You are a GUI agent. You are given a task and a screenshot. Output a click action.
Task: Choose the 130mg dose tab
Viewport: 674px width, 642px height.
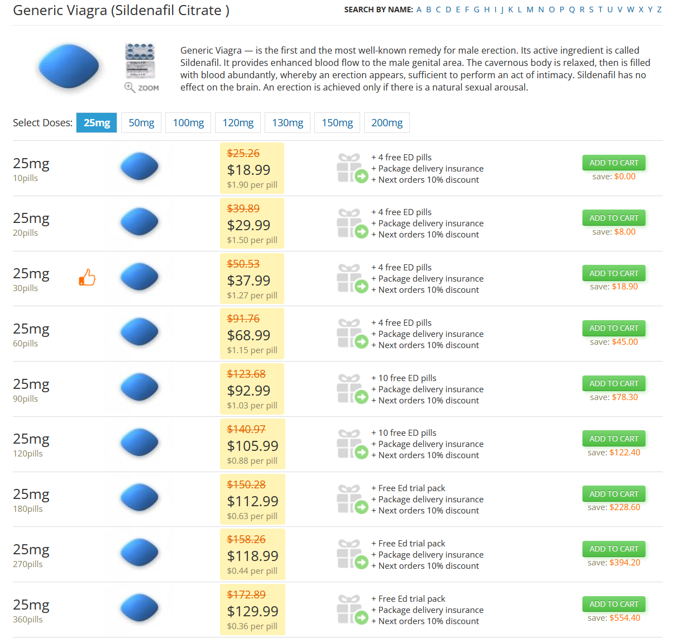point(288,123)
